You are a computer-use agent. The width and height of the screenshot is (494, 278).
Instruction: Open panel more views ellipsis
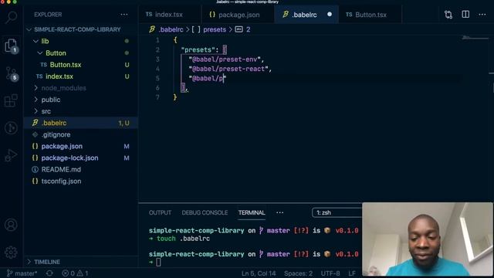click(279, 213)
